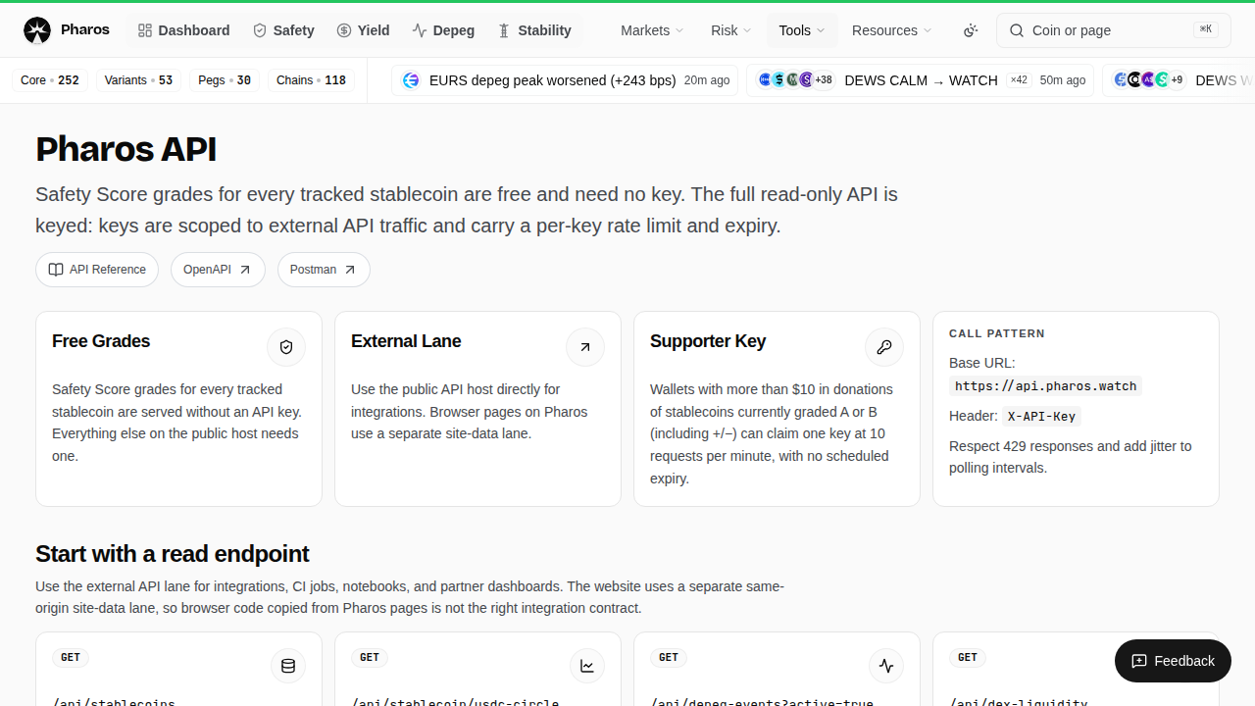The image size is (1255, 706).
Task: Click the database icon on the stablecoins endpoint card
Action: [288, 667]
